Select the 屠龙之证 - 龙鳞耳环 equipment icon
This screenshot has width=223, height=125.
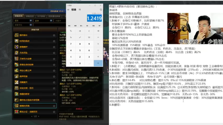pos(16,112)
